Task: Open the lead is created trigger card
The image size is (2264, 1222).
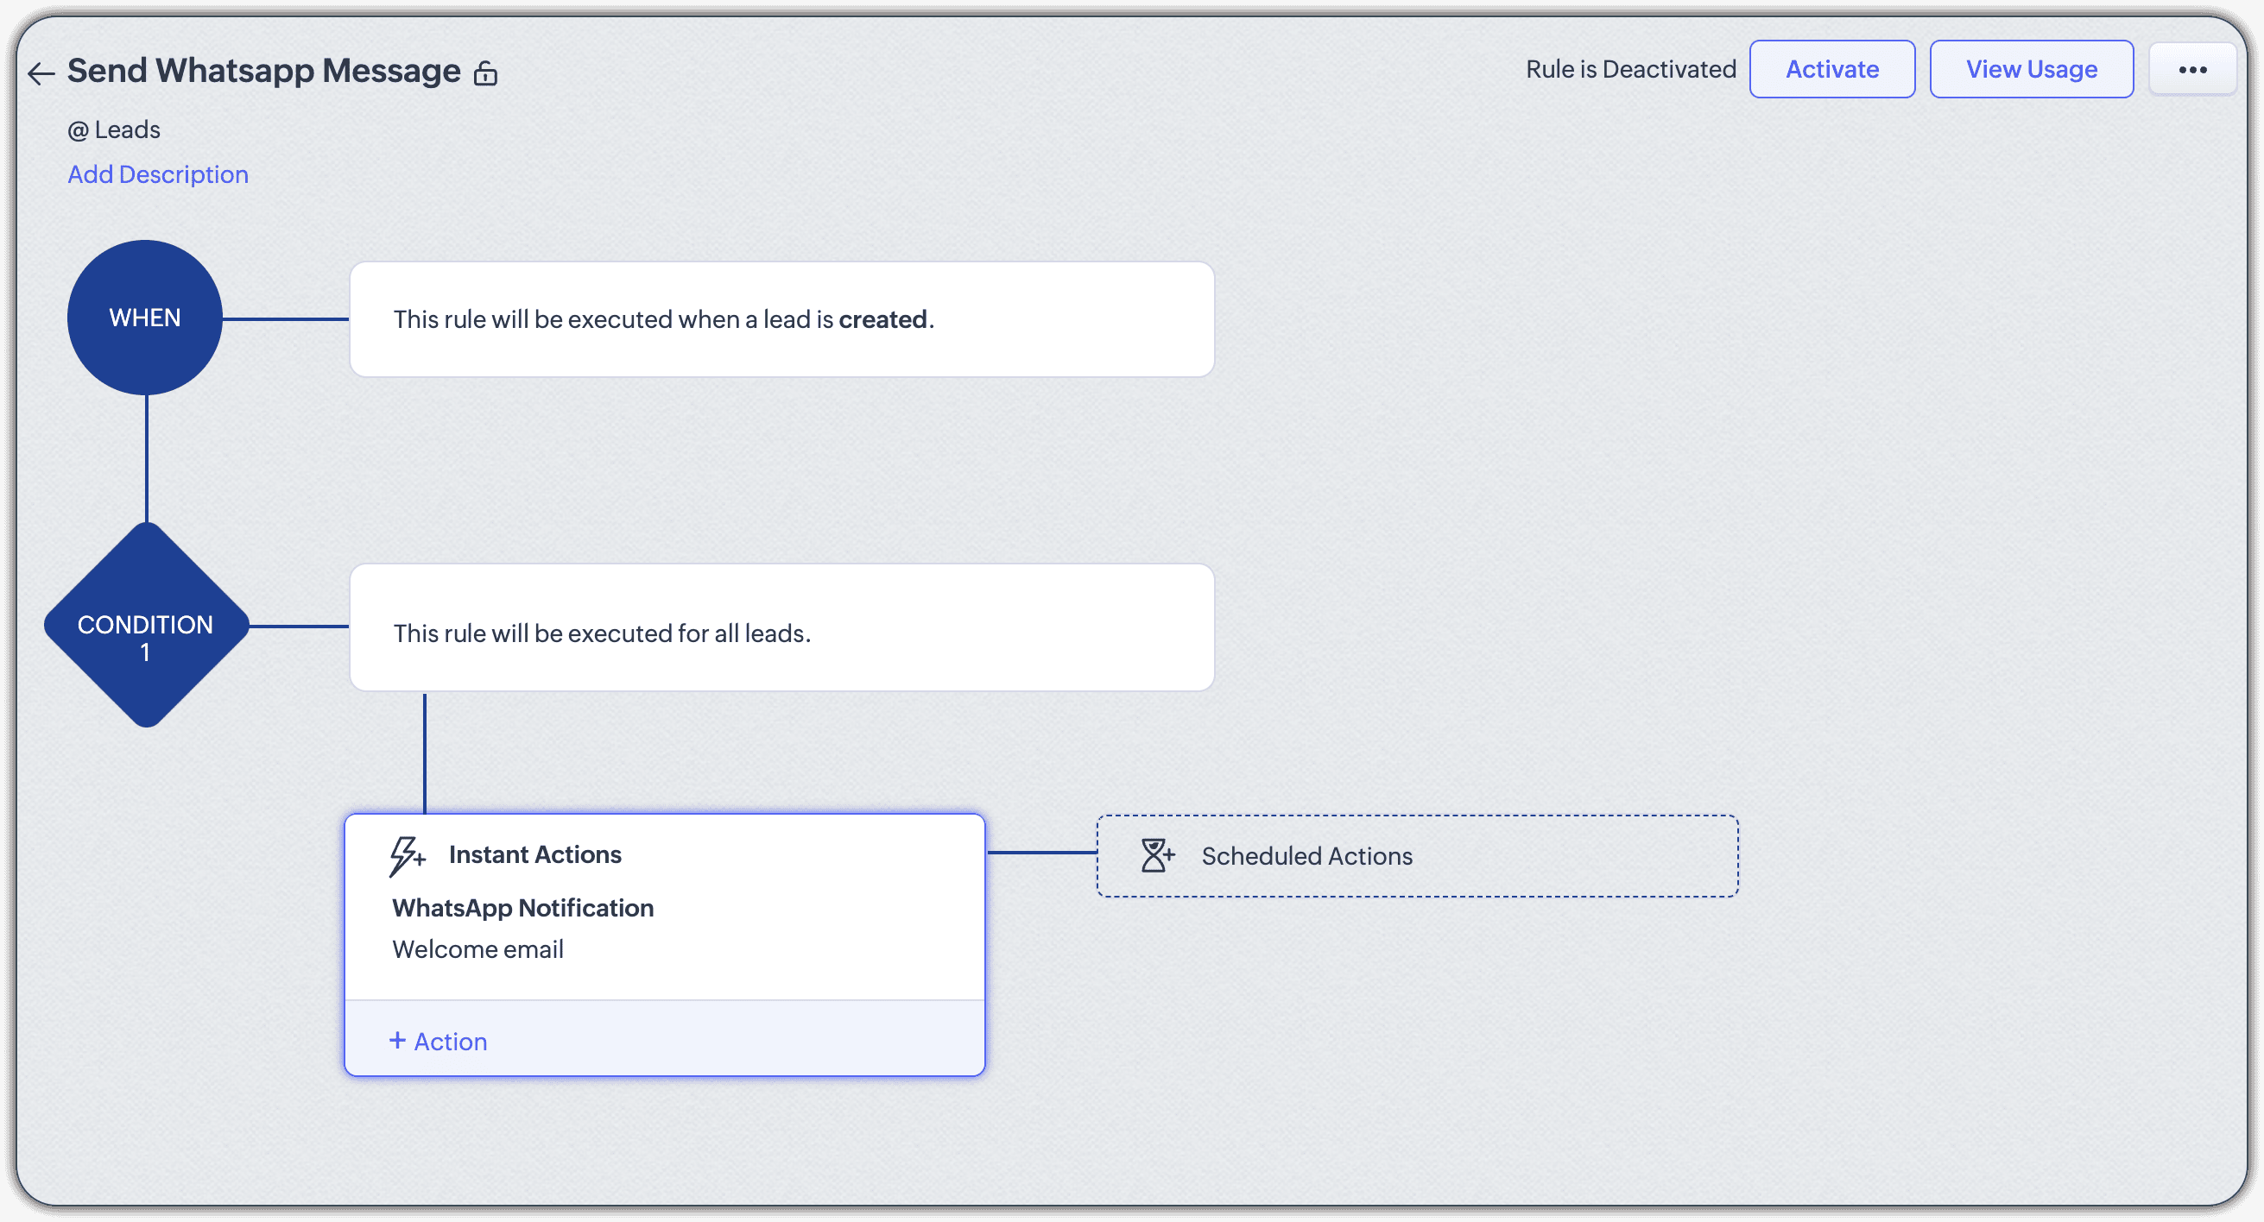Action: (x=781, y=319)
